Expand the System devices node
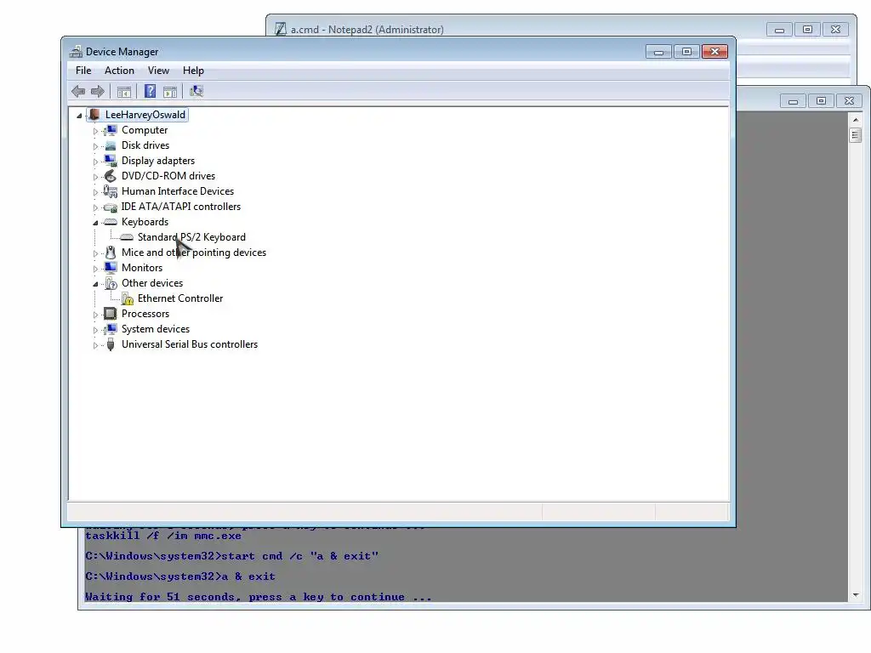The width and height of the screenshot is (871, 653). [95, 330]
